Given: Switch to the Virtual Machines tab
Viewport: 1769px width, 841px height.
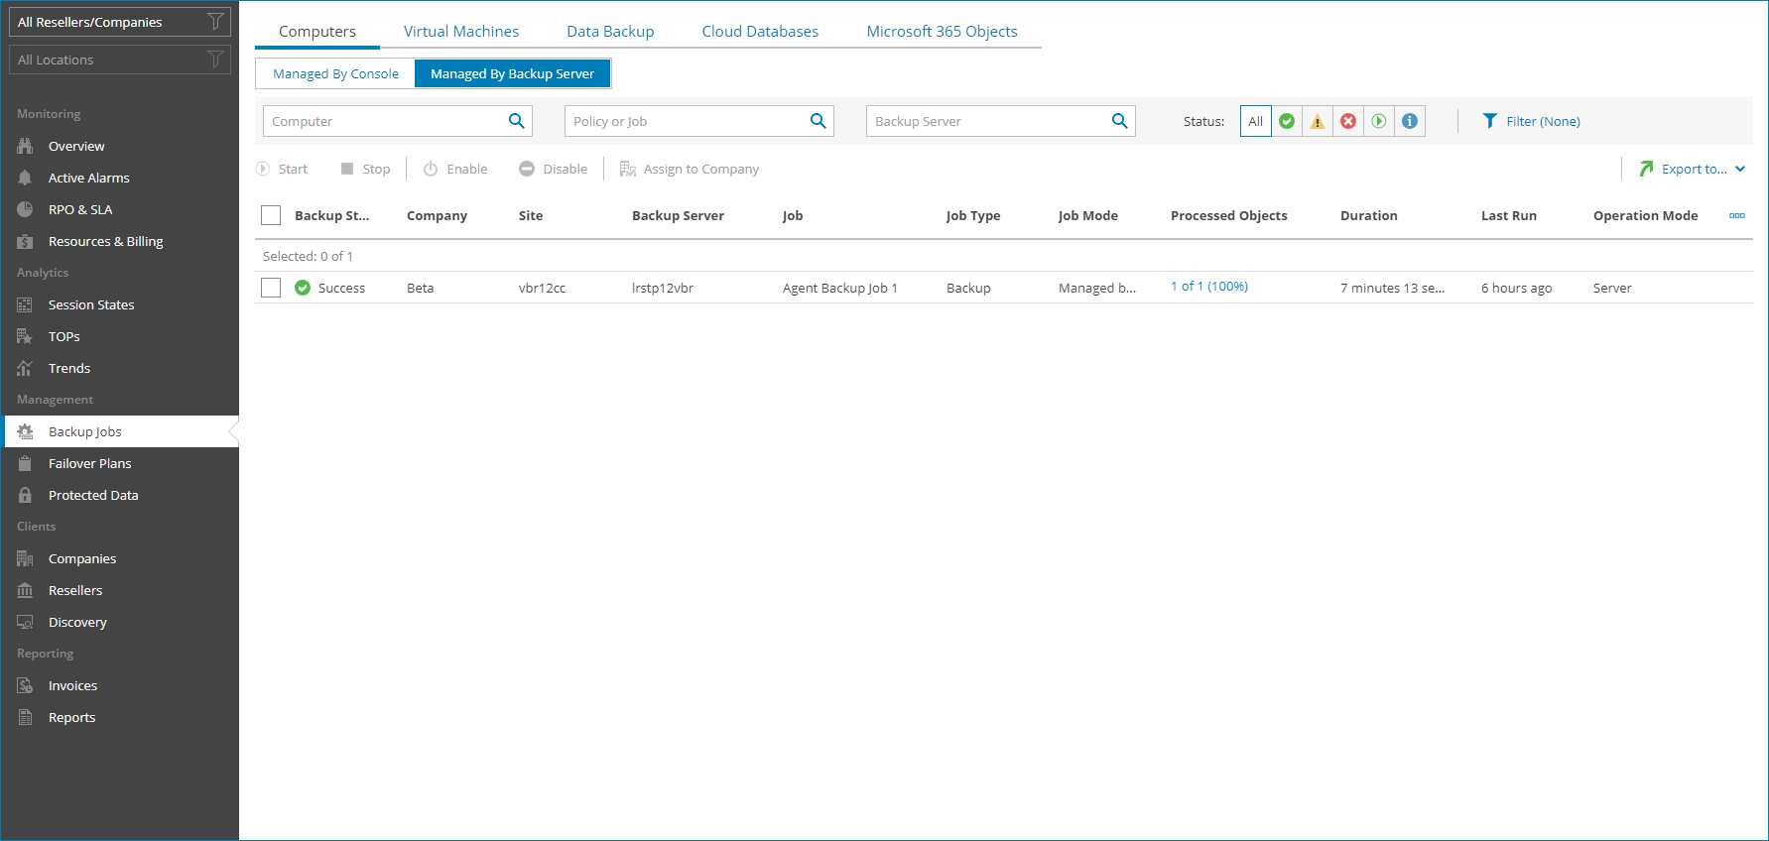Looking at the screenshot, I should click(x=461, y=32).
